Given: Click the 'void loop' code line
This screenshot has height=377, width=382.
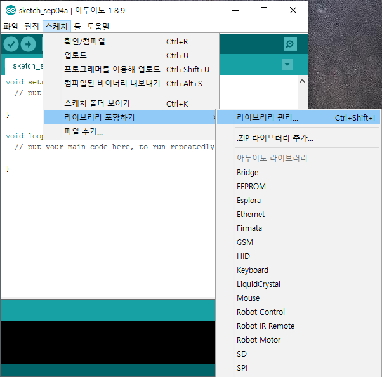Looking at the screenshot, I should click(24, 136).
